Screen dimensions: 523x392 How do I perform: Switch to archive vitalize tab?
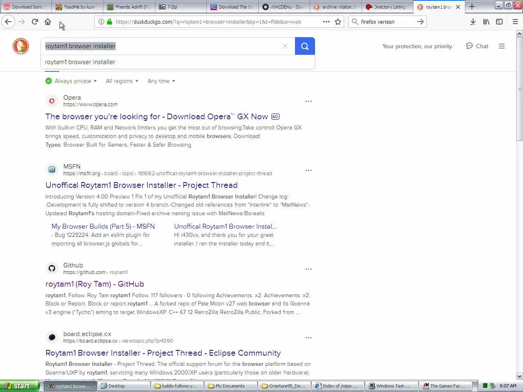(335, 7)
